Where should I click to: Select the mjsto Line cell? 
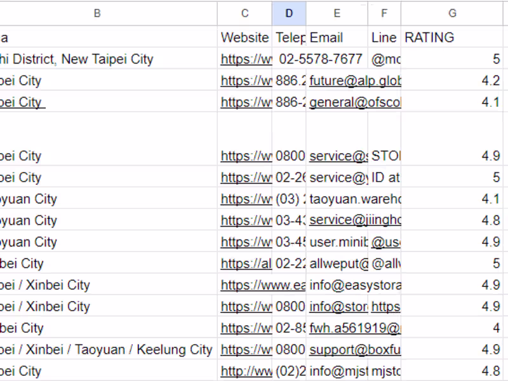tap(384, 371)
